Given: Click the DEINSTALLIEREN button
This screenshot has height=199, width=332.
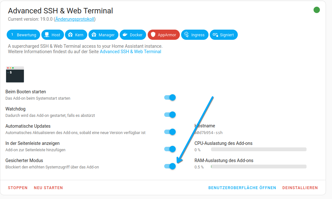Looking at the screenshot, I should coord(300,188).
